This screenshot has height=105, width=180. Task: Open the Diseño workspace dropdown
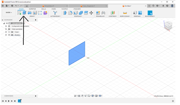pyautogui.click(x=9, y=12)
